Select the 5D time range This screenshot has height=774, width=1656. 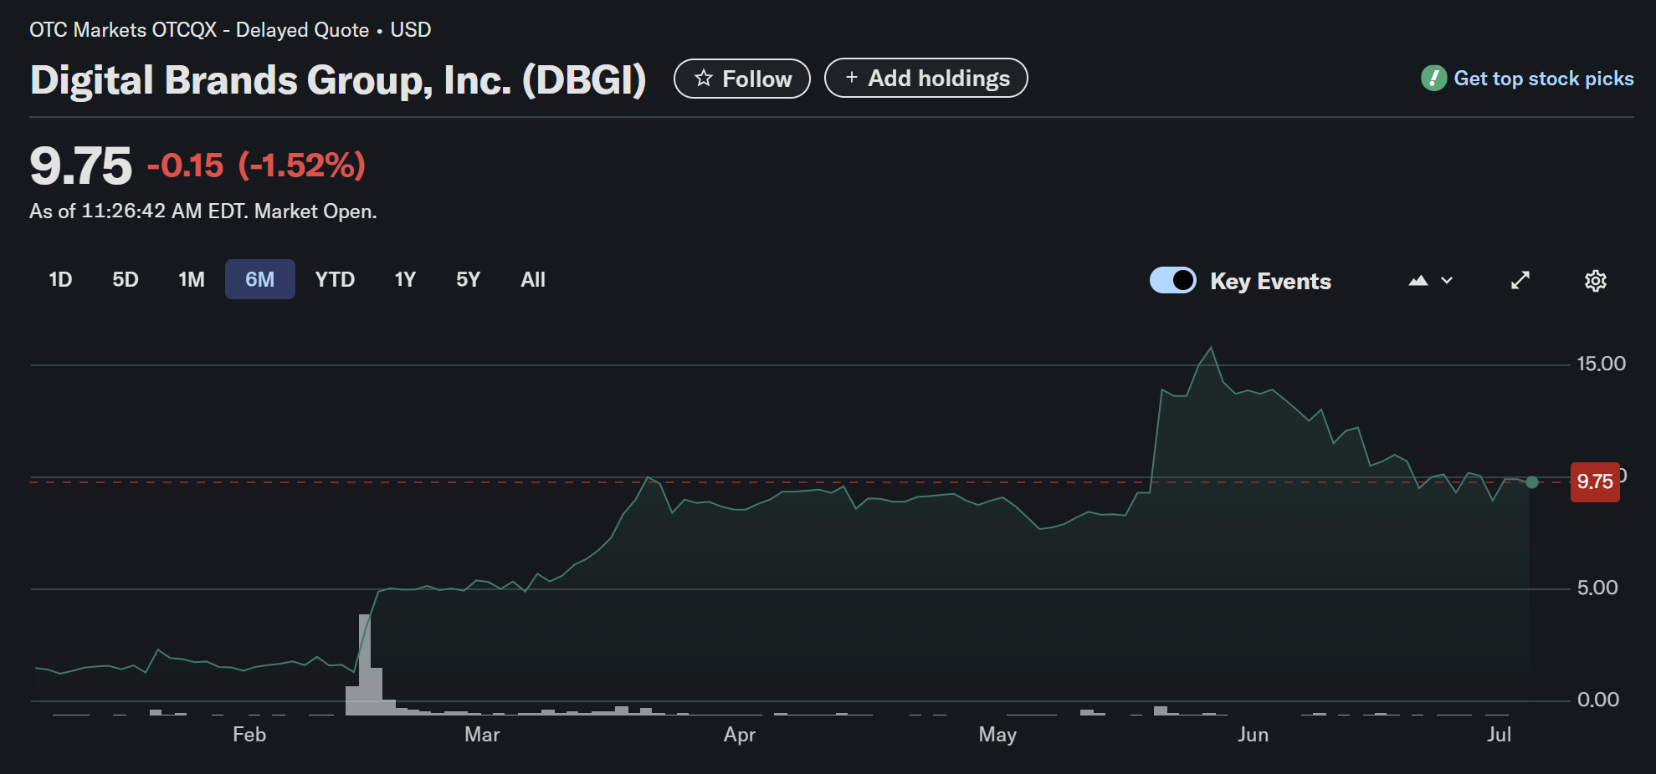click(x=125, y=279)
